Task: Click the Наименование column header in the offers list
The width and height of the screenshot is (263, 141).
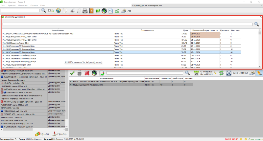Action: pyautogui.click(x=58, y=30)
